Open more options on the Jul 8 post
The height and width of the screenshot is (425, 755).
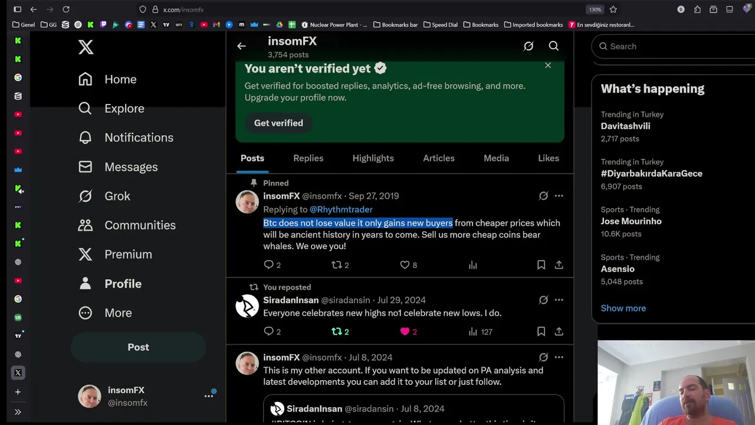pyautogui.click(x=559, y=357)
